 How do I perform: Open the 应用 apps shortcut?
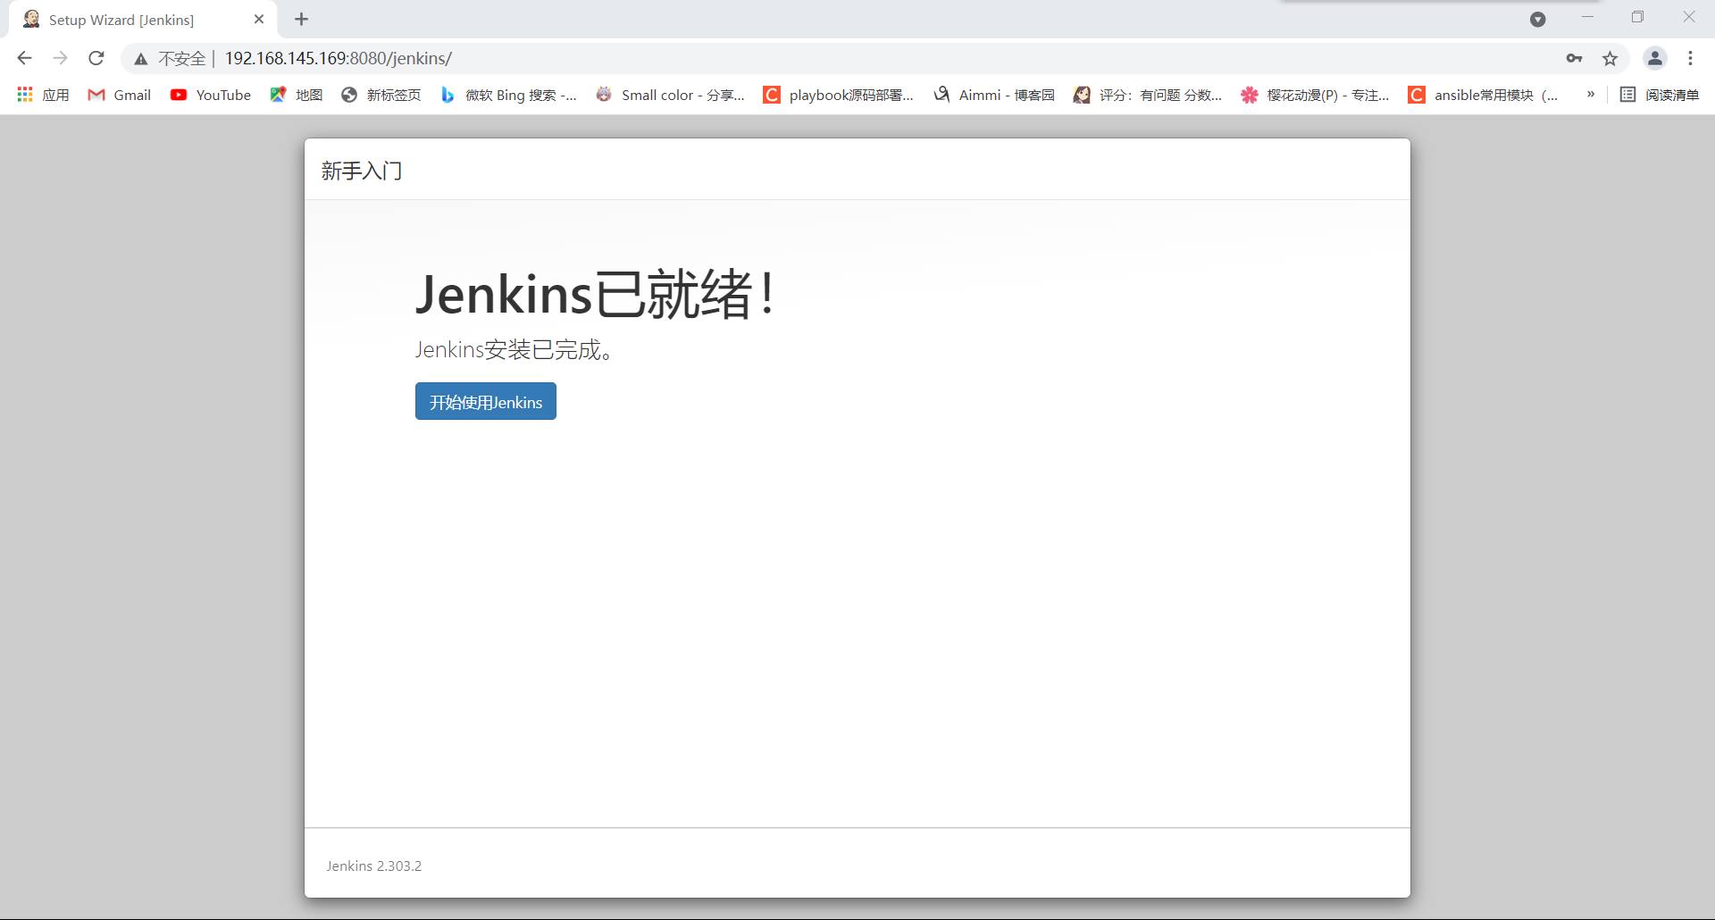pos(43,95)
